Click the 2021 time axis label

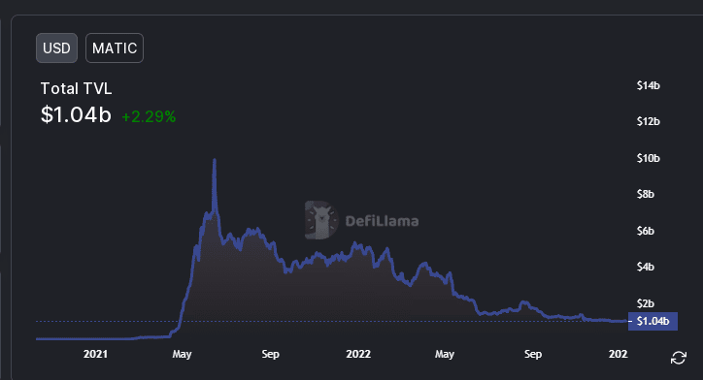95,354
